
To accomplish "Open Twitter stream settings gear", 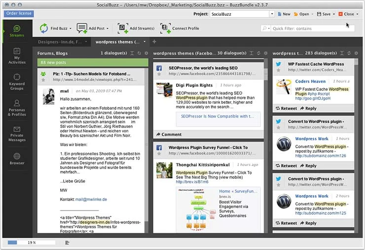I will (356, 53).
